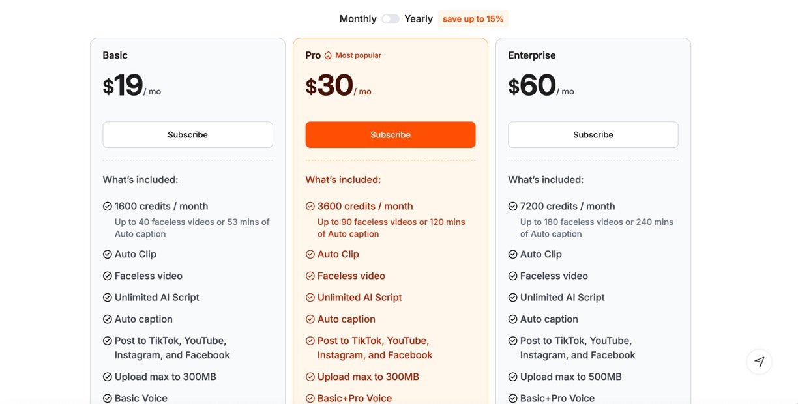Click Enterprise Unlimited AI Script checkmark icon
Screen dimensions: 798x404
[x=513, y=297]
